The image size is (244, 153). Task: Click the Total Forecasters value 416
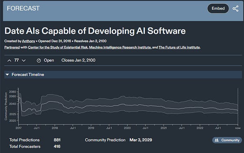tap(57, 147)
